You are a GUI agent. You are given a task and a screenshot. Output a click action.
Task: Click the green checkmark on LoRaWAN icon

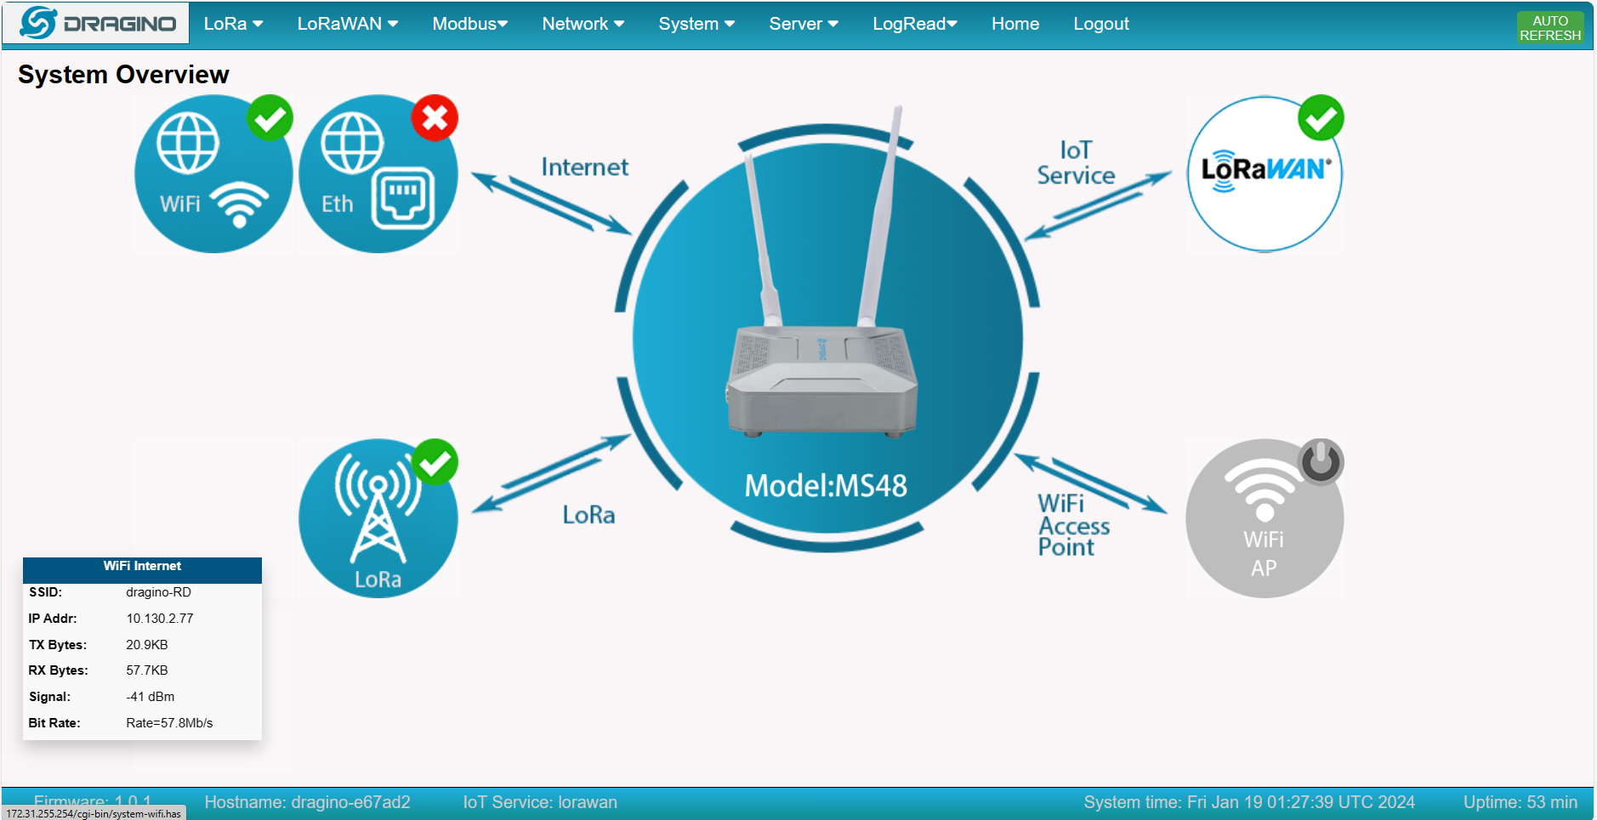(1321, 118)
